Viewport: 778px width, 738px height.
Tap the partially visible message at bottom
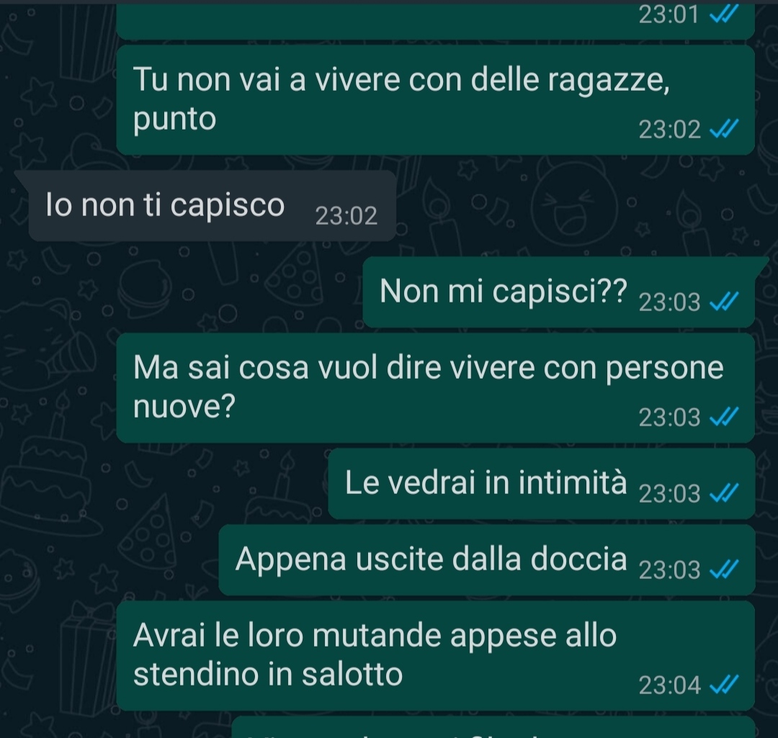pyautogui.click(x=493, y=727)
